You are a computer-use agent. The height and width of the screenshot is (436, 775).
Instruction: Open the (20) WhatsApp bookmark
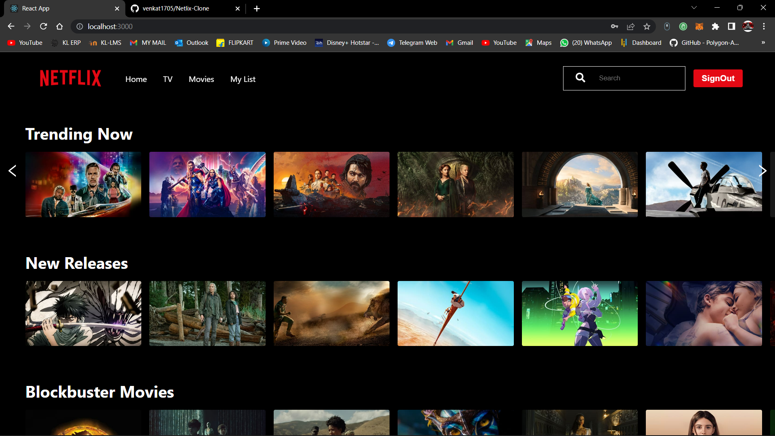pyautogui.click(x=586, y=42)
